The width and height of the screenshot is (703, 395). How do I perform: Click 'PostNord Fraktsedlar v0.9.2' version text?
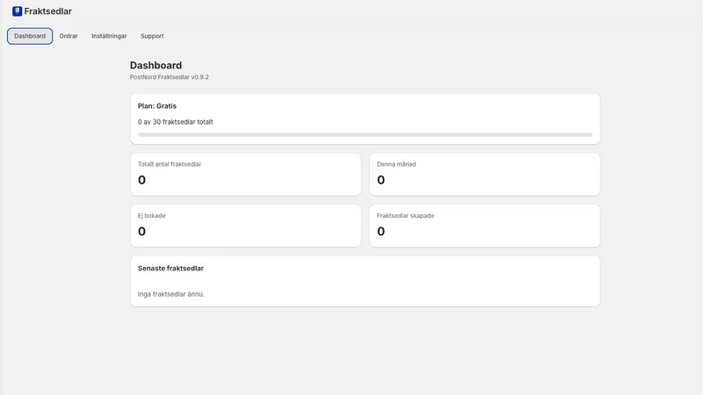pos(169,77)
